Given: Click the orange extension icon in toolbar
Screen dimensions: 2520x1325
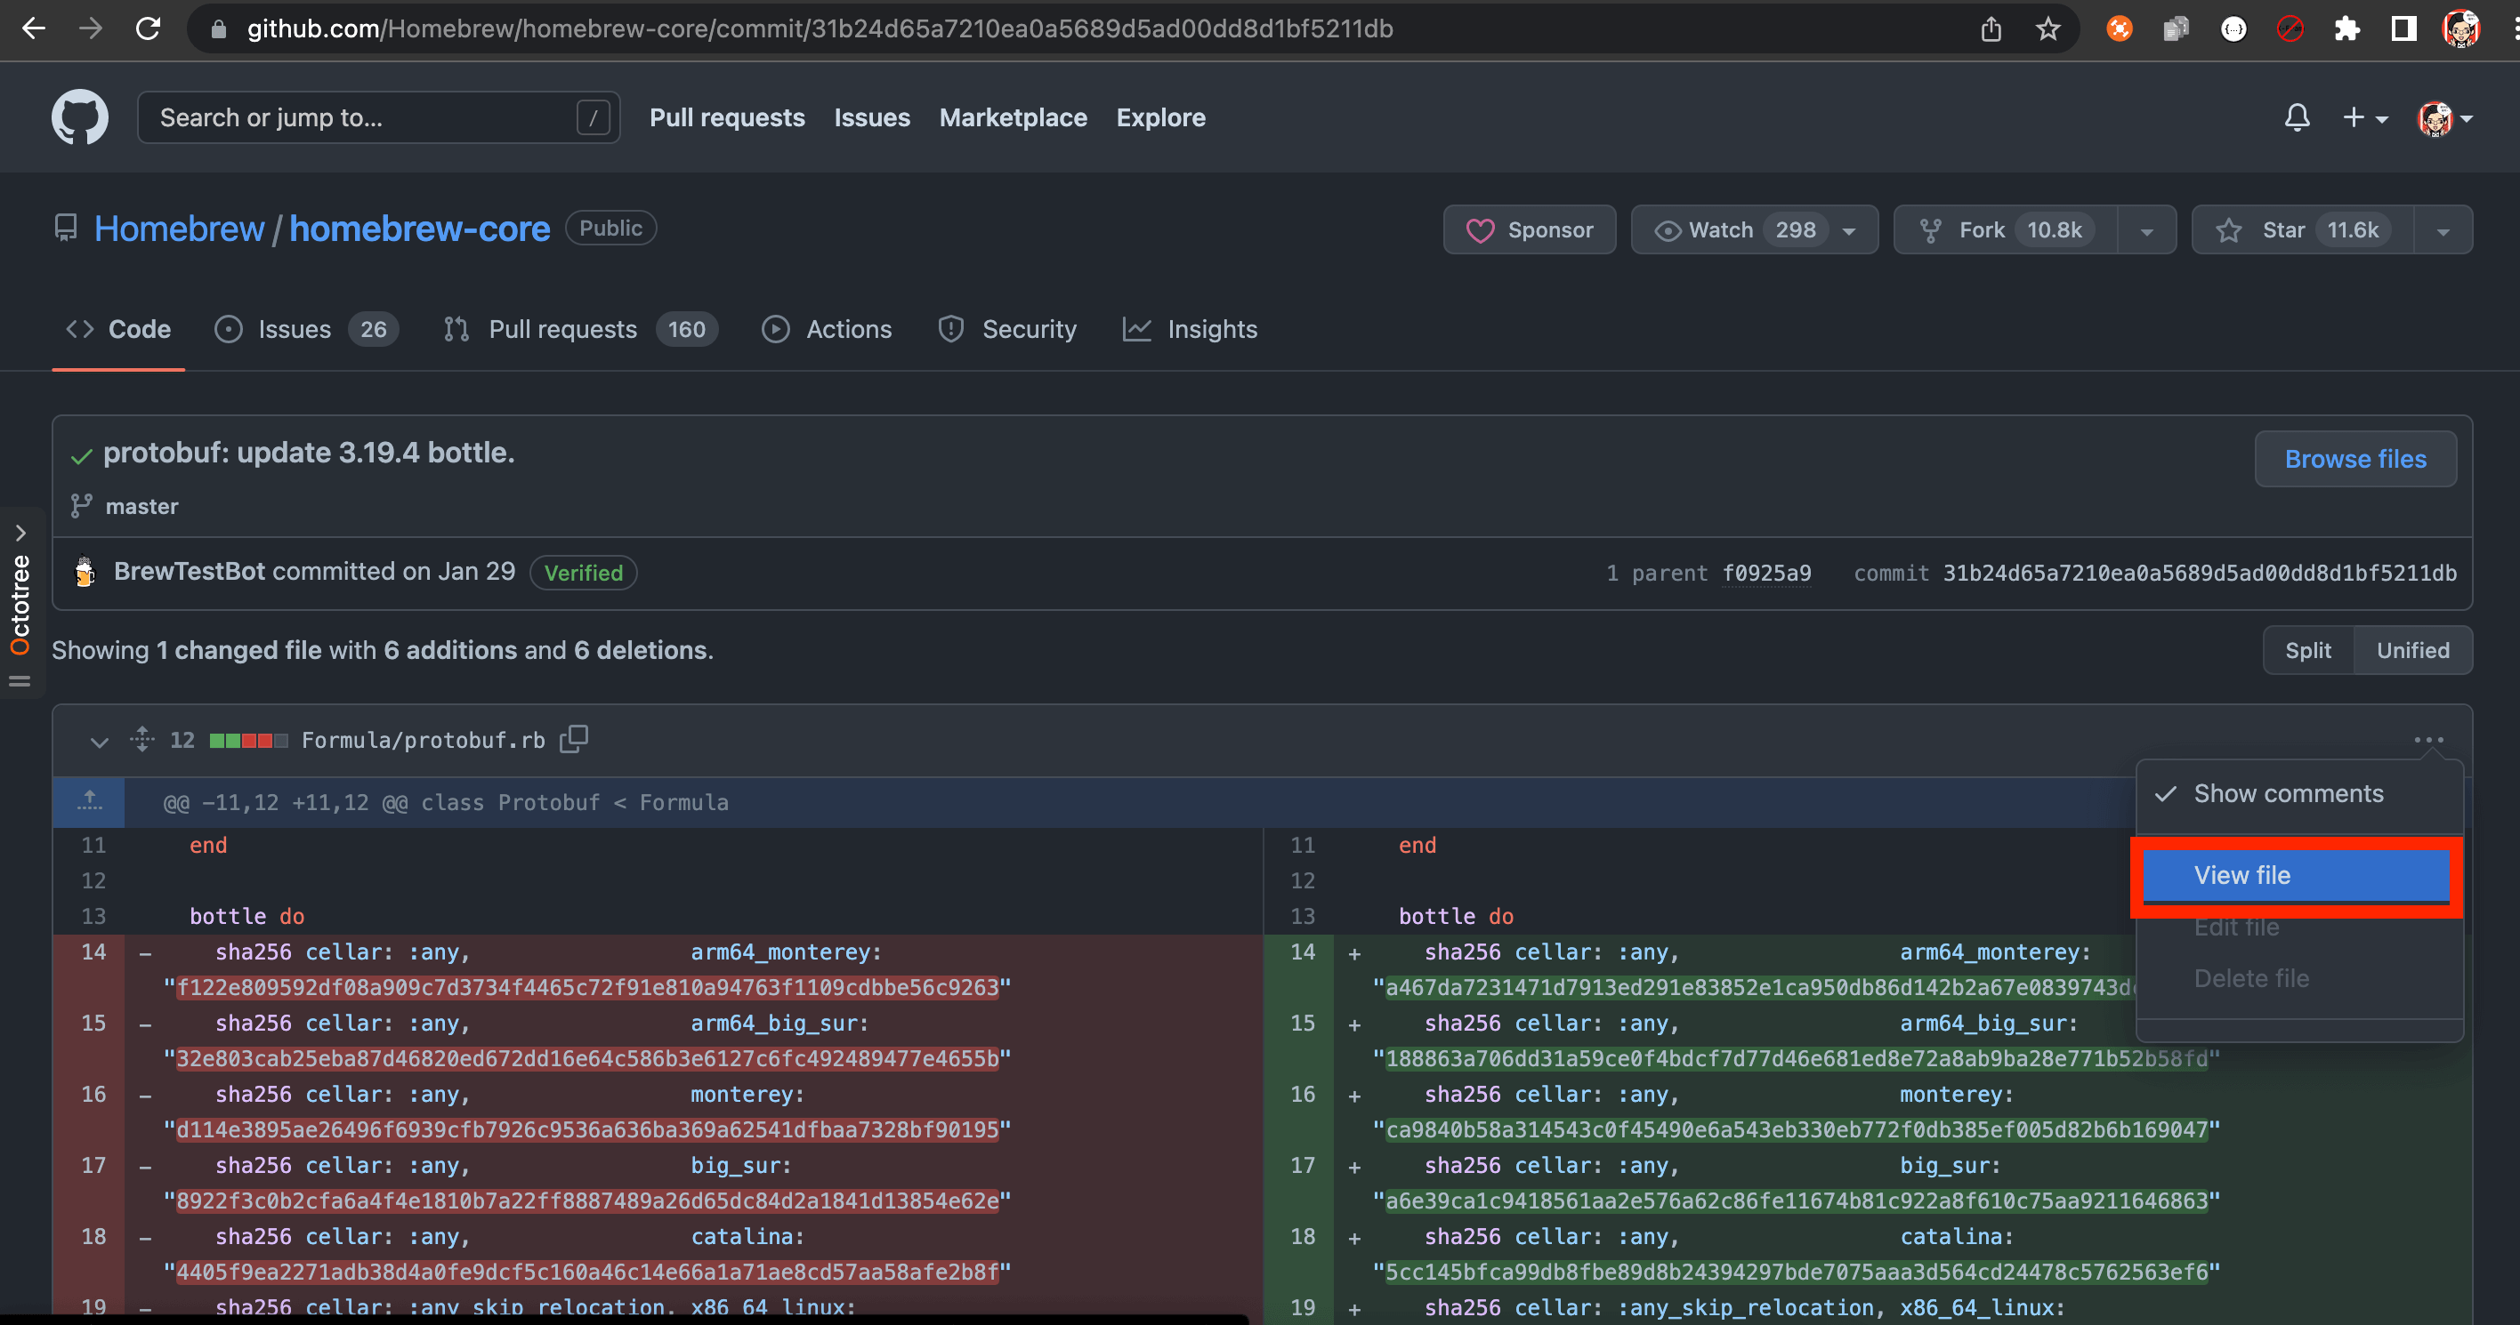Looking at the screenshot, I should (2119, 29).
